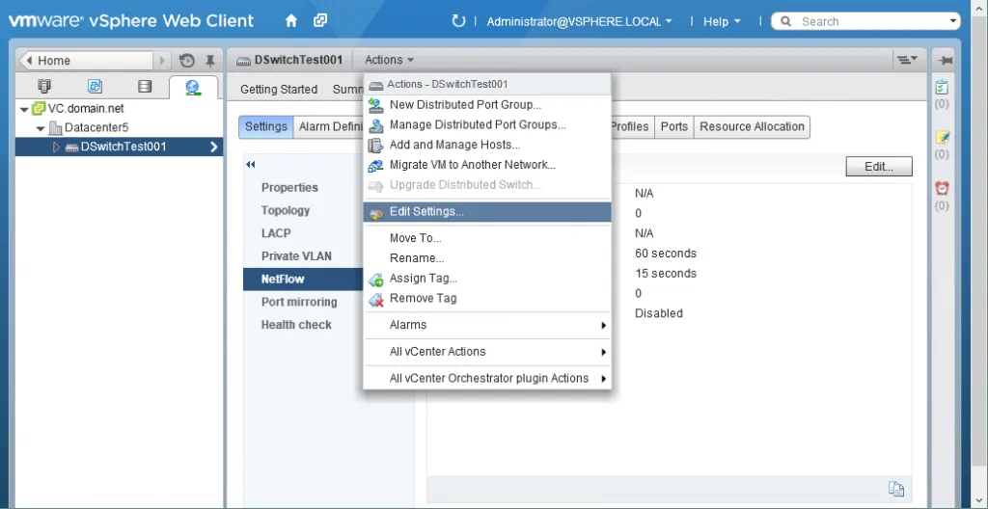Click the refresh icon in header
The width and height of the screenshot is (988, 509).
[458, 21]
